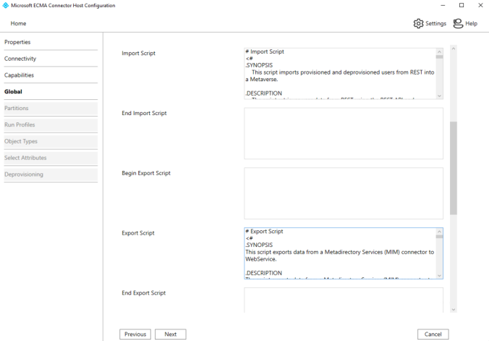Click the End Export Script field
Screen dimensions: 489x341
[x=343, y=298]
